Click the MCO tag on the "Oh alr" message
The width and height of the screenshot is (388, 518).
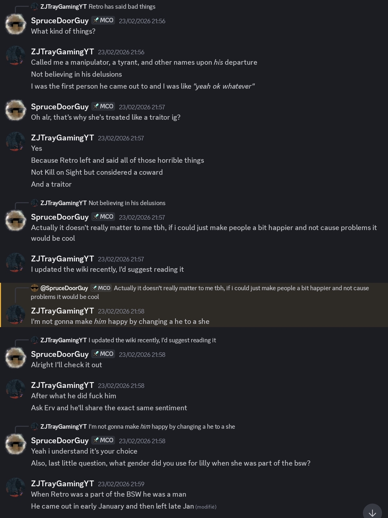click(x=103, y=106)
